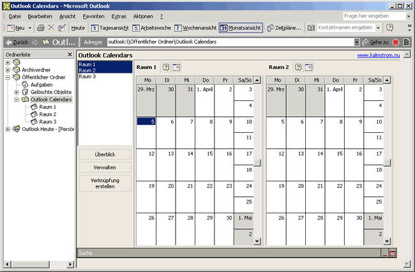Click the Aufgaben folder icon
The image size is (415, 272).
click(x=26, y=84)
